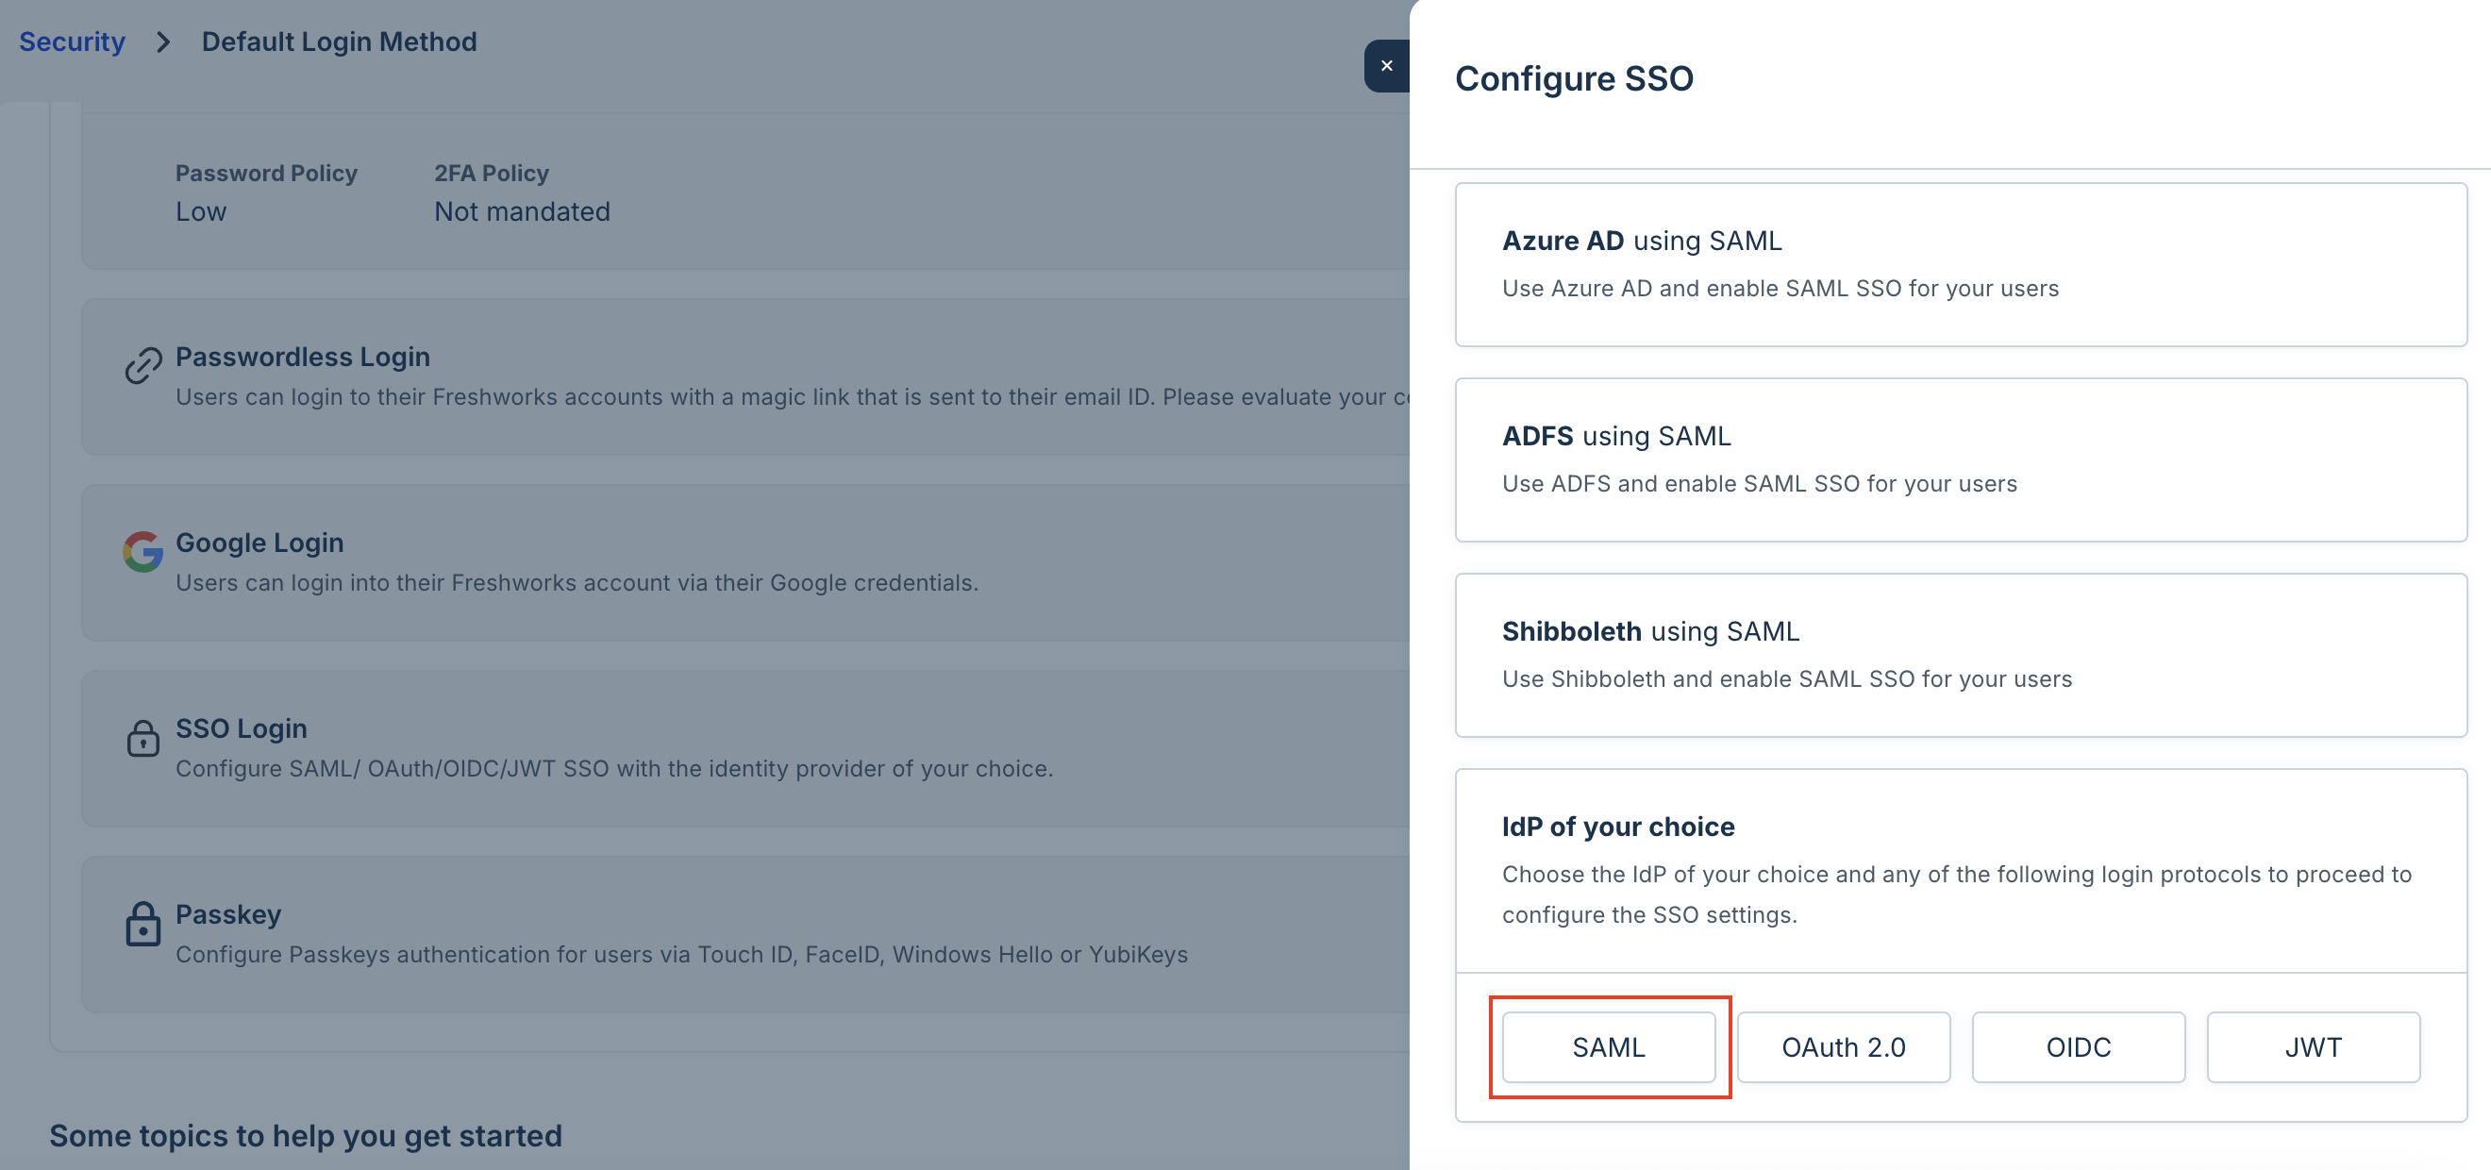
Task: Click 'Configure SAML/ OAuth/OIDC/JWT SSO' description
Action: coord(614,769)
